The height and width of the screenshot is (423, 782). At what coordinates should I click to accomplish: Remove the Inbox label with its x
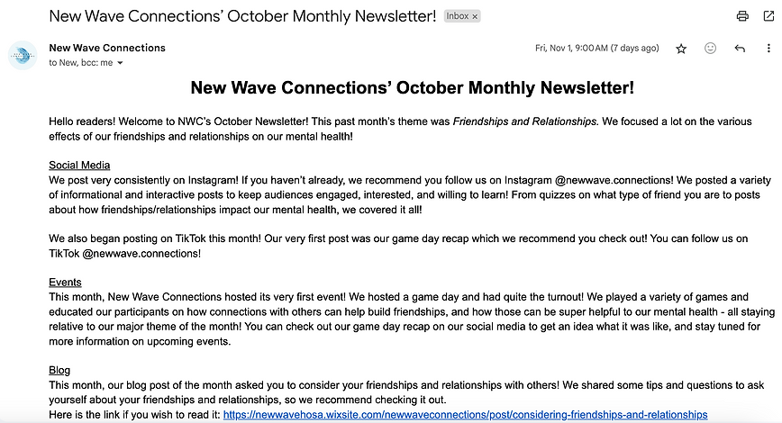click(x=475, y=16)
